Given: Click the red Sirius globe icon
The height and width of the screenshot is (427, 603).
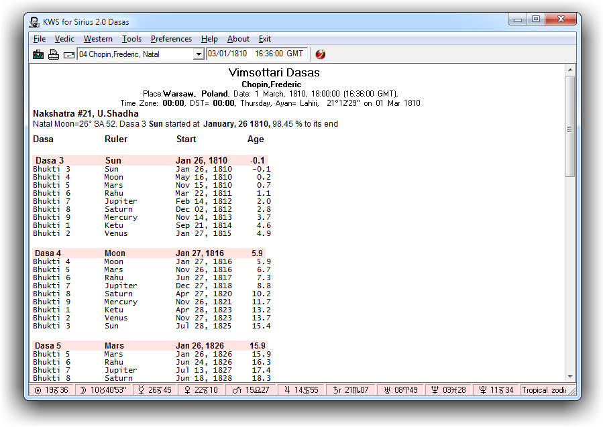Looking at the screenshot, I should 321,54.
